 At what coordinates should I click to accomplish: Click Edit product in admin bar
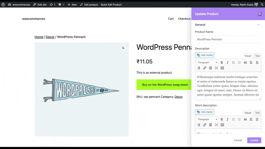[89, 5]
